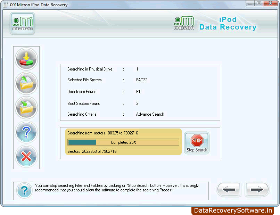Click 'Searching from sectors 80325 to 7902716' text
The width and height of the screenshot is (280, 215).
[x=103, y=133]
